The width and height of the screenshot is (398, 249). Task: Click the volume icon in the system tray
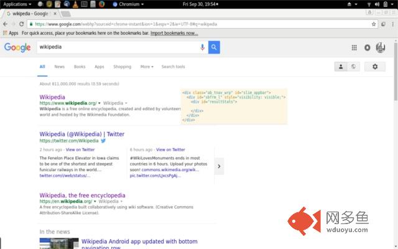pos(377,4)
